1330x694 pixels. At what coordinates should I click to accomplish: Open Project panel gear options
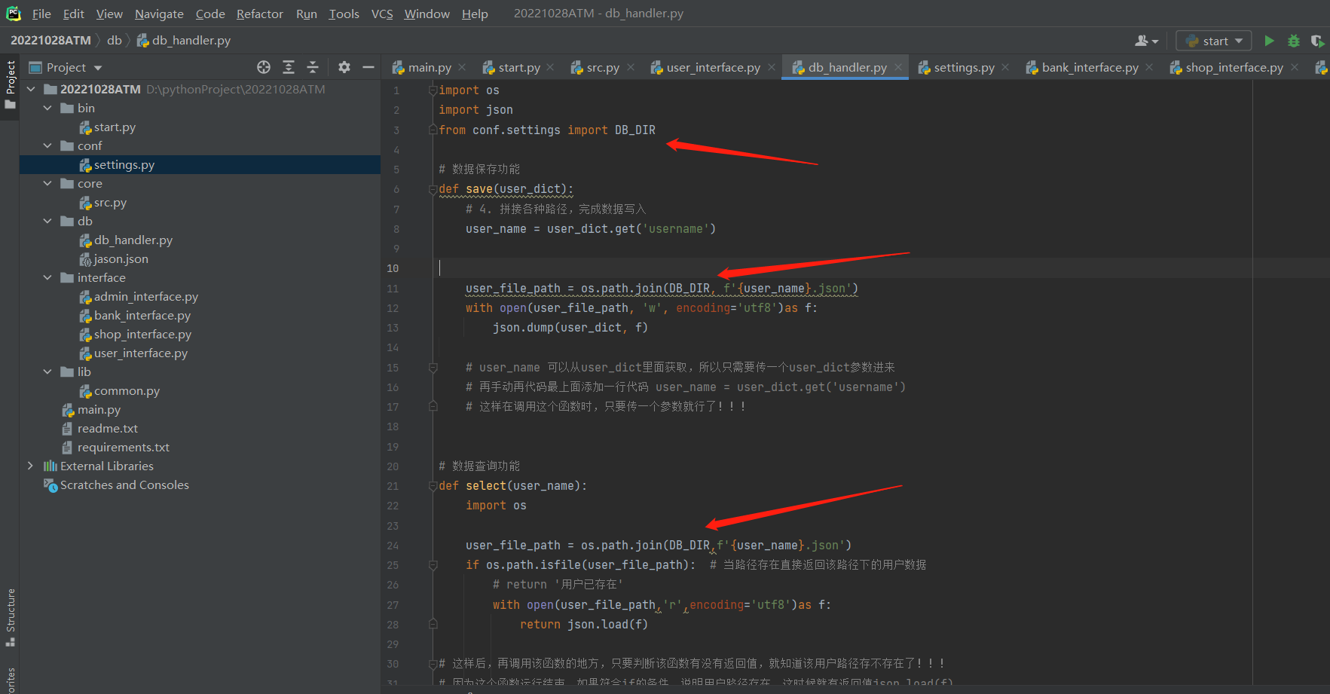(x=344, y=67)
